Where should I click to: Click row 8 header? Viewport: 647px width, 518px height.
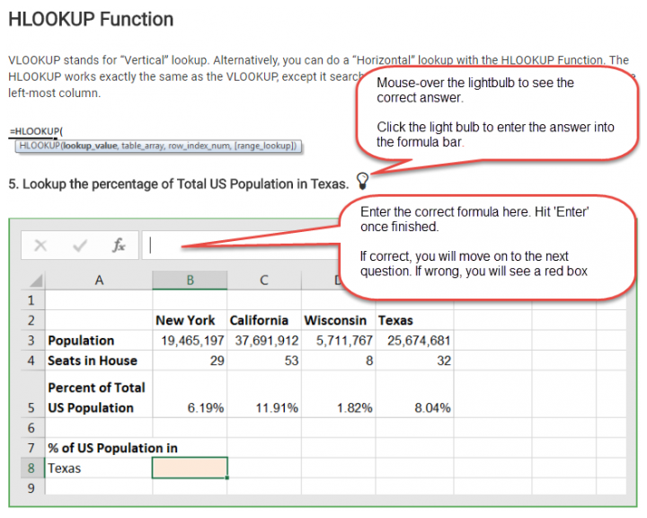[x=31, y=468]
